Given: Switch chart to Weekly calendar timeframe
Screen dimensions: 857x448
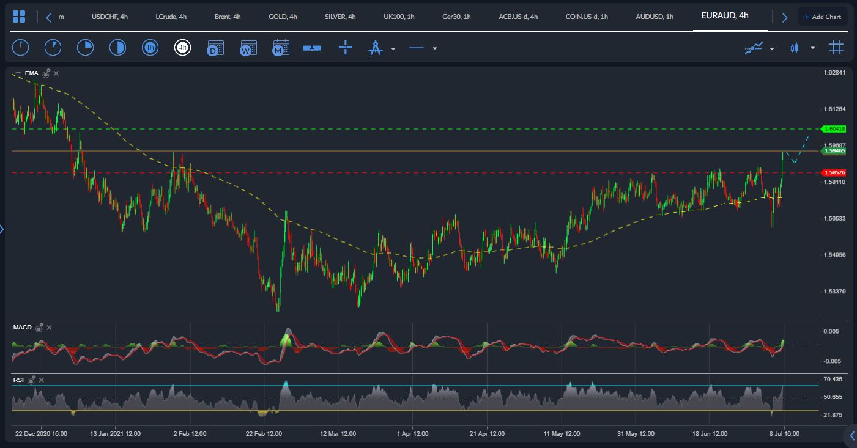Looking at the screenshot, I should 248,48.
